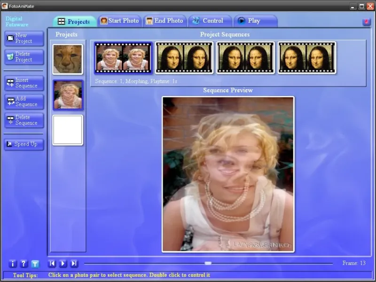Click the Insert Sequence button

tap(24, 83)
